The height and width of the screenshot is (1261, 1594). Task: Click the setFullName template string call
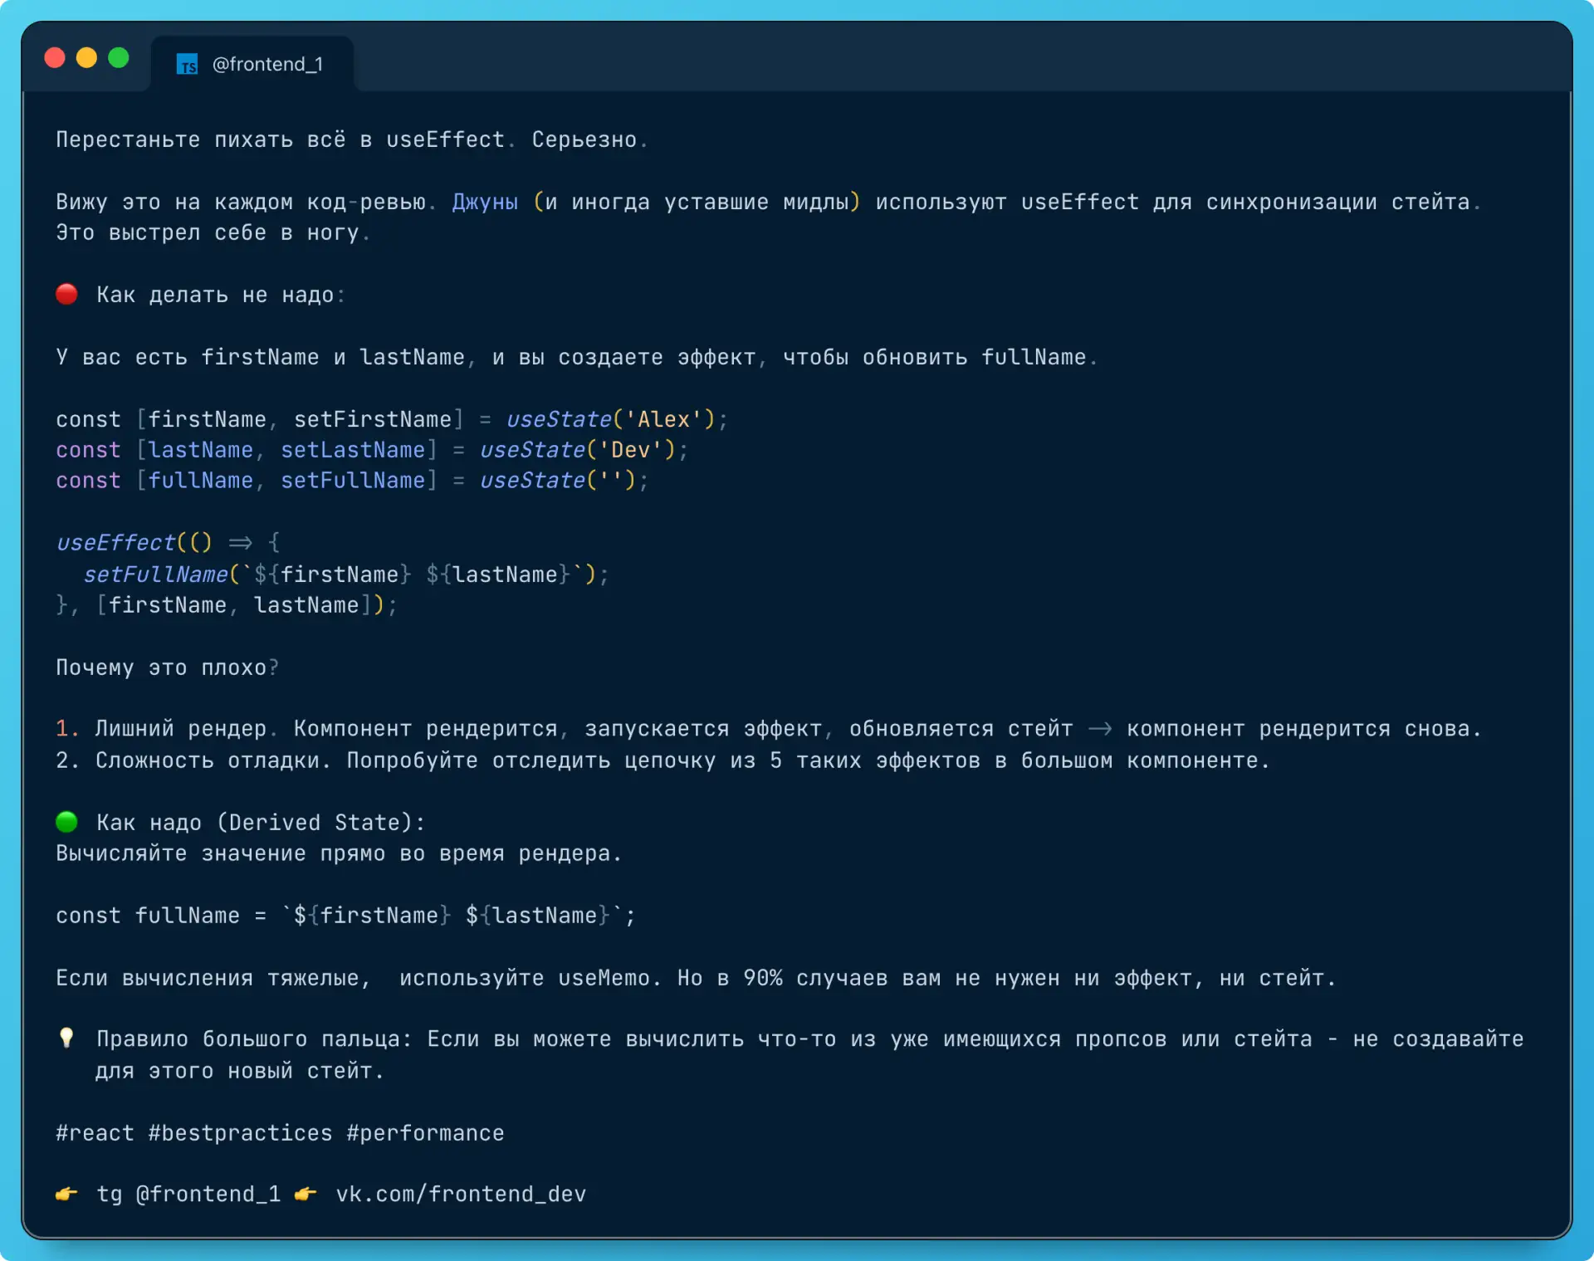click(x=346, y=574)
